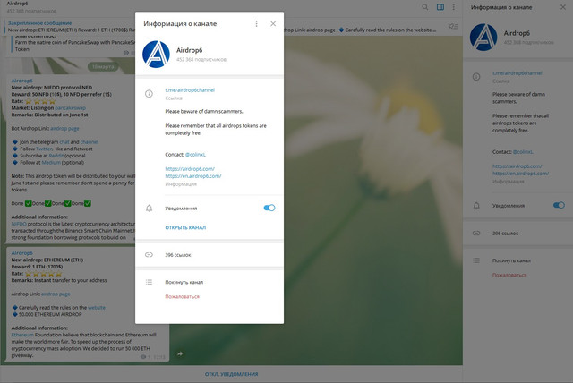Open t.me/airdrop6channel link in right sidebar

tap(517, 73)
